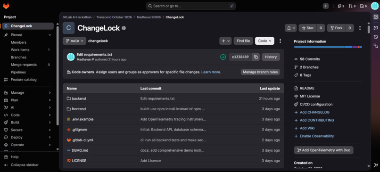380x172 pixels.
Task: Open the notification bell dropdown
Action: pos(290,28)
